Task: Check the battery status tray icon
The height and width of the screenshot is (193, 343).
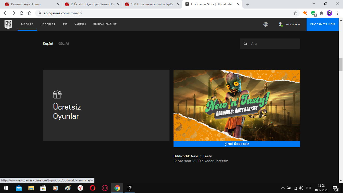Action: tap(289, 188)
